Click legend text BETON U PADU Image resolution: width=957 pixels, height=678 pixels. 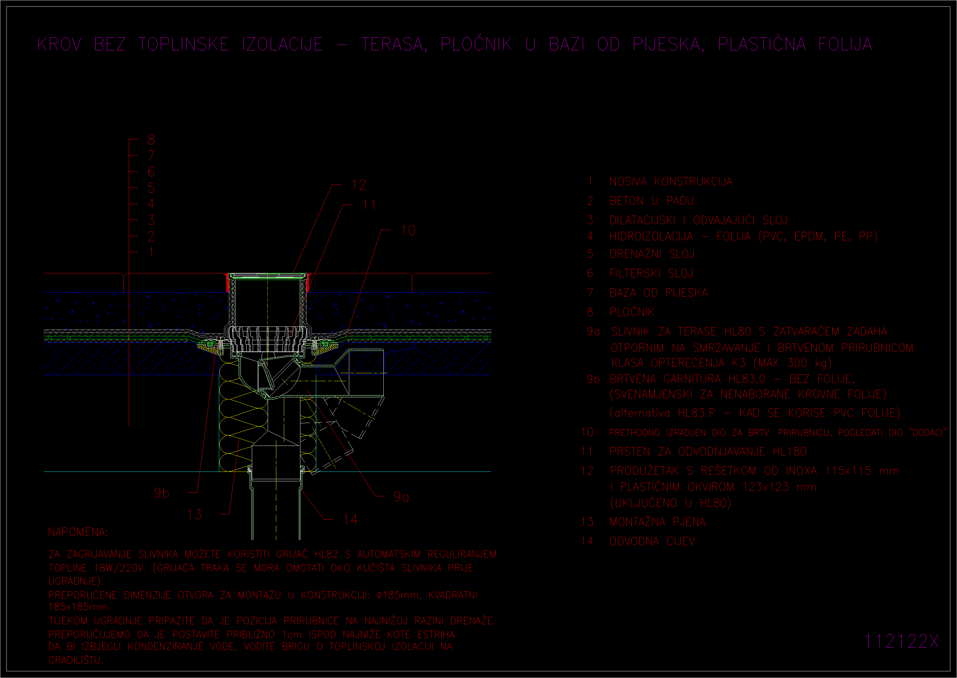tap(651, 201)
